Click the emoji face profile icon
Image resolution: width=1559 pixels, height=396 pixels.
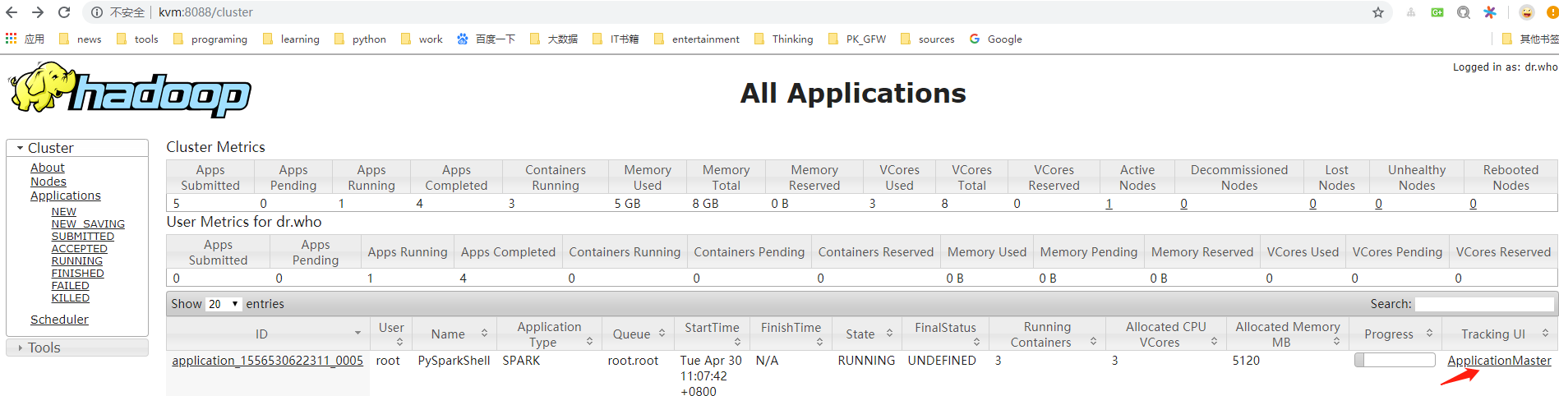tap(1527, 12)
